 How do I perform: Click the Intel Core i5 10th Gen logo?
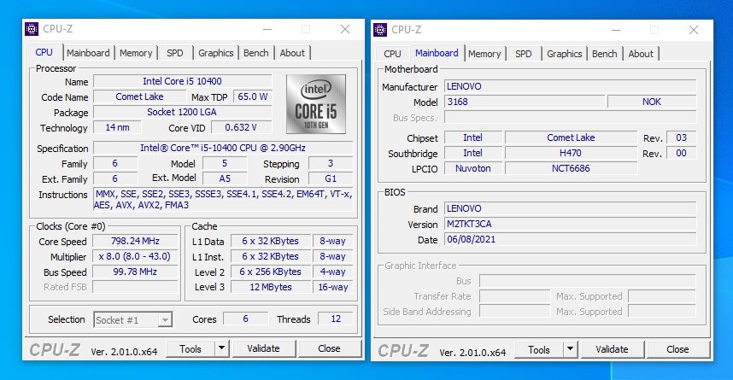[x=316, y=104]
